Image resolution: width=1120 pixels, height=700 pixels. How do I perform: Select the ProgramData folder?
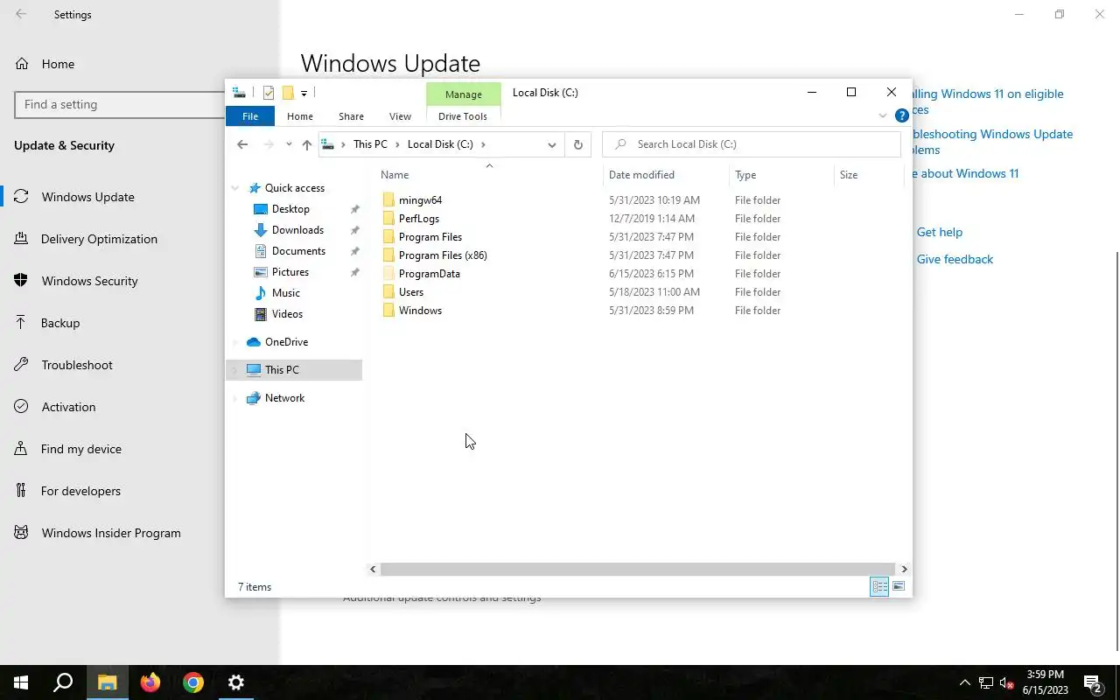pyautogui.click(x=429, y=274)
